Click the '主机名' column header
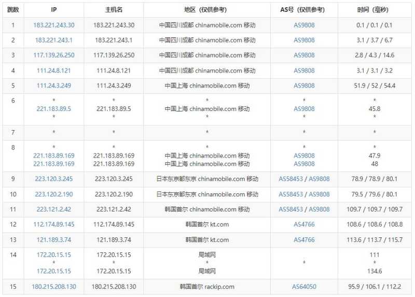This screenshot has width=415, height=297. tap(114, 10)
